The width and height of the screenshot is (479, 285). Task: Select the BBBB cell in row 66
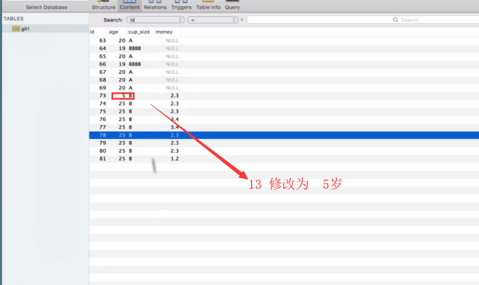[x=135, y=64]
